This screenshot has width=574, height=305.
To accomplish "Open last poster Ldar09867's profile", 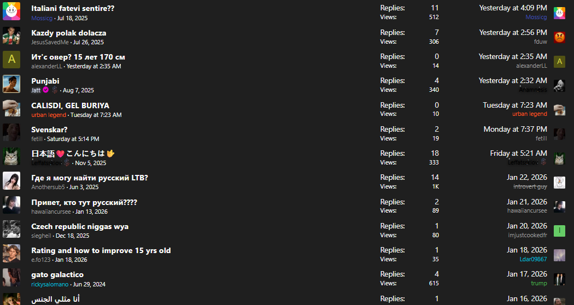I will point(533,259).
